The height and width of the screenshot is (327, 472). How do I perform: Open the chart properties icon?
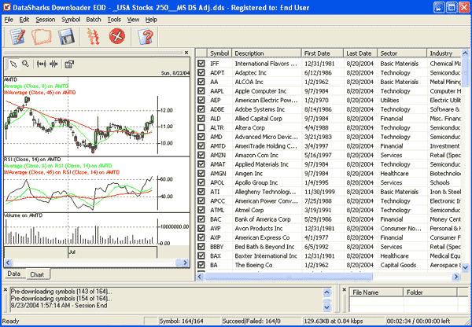pyautogui.click(x=69, y=64)
